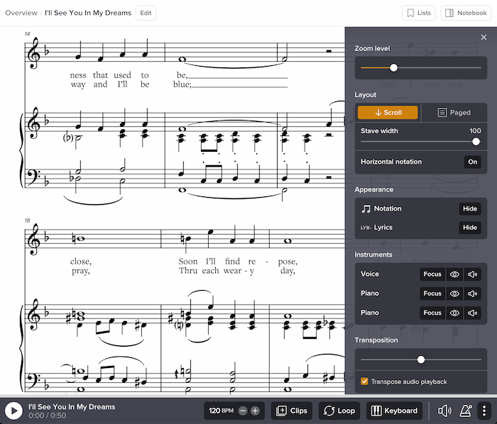
Task: Click the lyric word 'Soon'
Action: pos(188,262)
